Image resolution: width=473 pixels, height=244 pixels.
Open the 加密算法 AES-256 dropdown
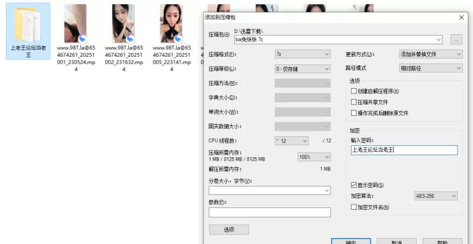(436, 196)
